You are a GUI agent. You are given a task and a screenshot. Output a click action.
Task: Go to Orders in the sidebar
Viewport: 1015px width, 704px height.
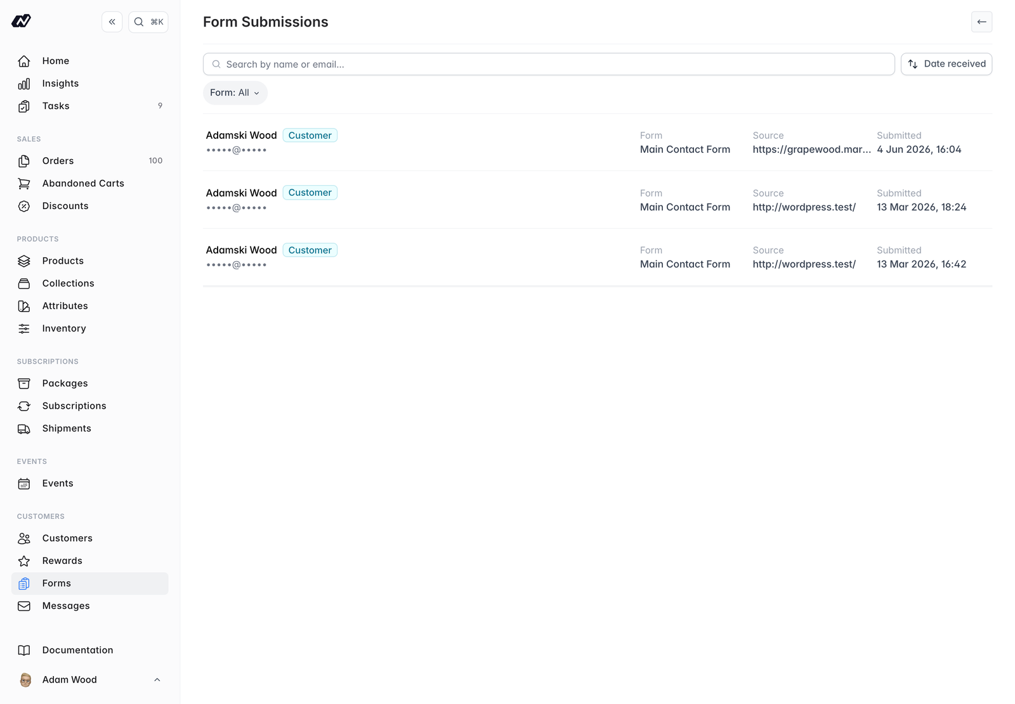click(x=90, y=161)
